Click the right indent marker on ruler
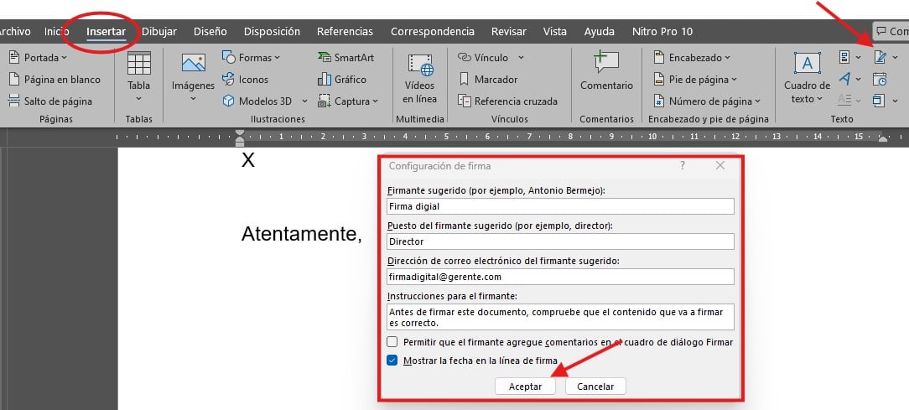The width and height of the screenshot is (909, 410). (x=882, y=138)
